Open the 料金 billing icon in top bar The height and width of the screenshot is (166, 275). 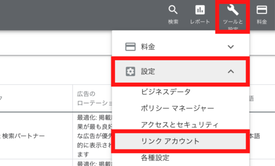(262, 10)
